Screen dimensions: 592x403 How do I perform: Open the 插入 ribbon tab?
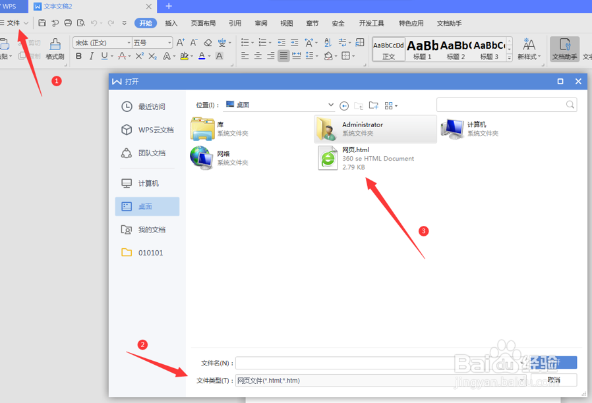point(171,23)
